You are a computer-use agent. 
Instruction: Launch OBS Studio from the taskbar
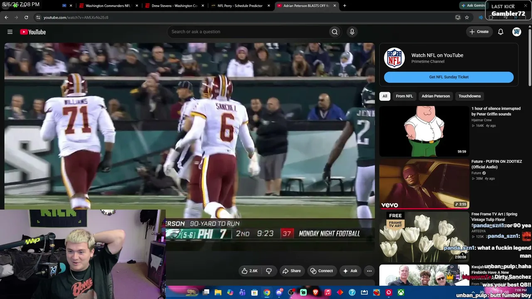point(291,292)
